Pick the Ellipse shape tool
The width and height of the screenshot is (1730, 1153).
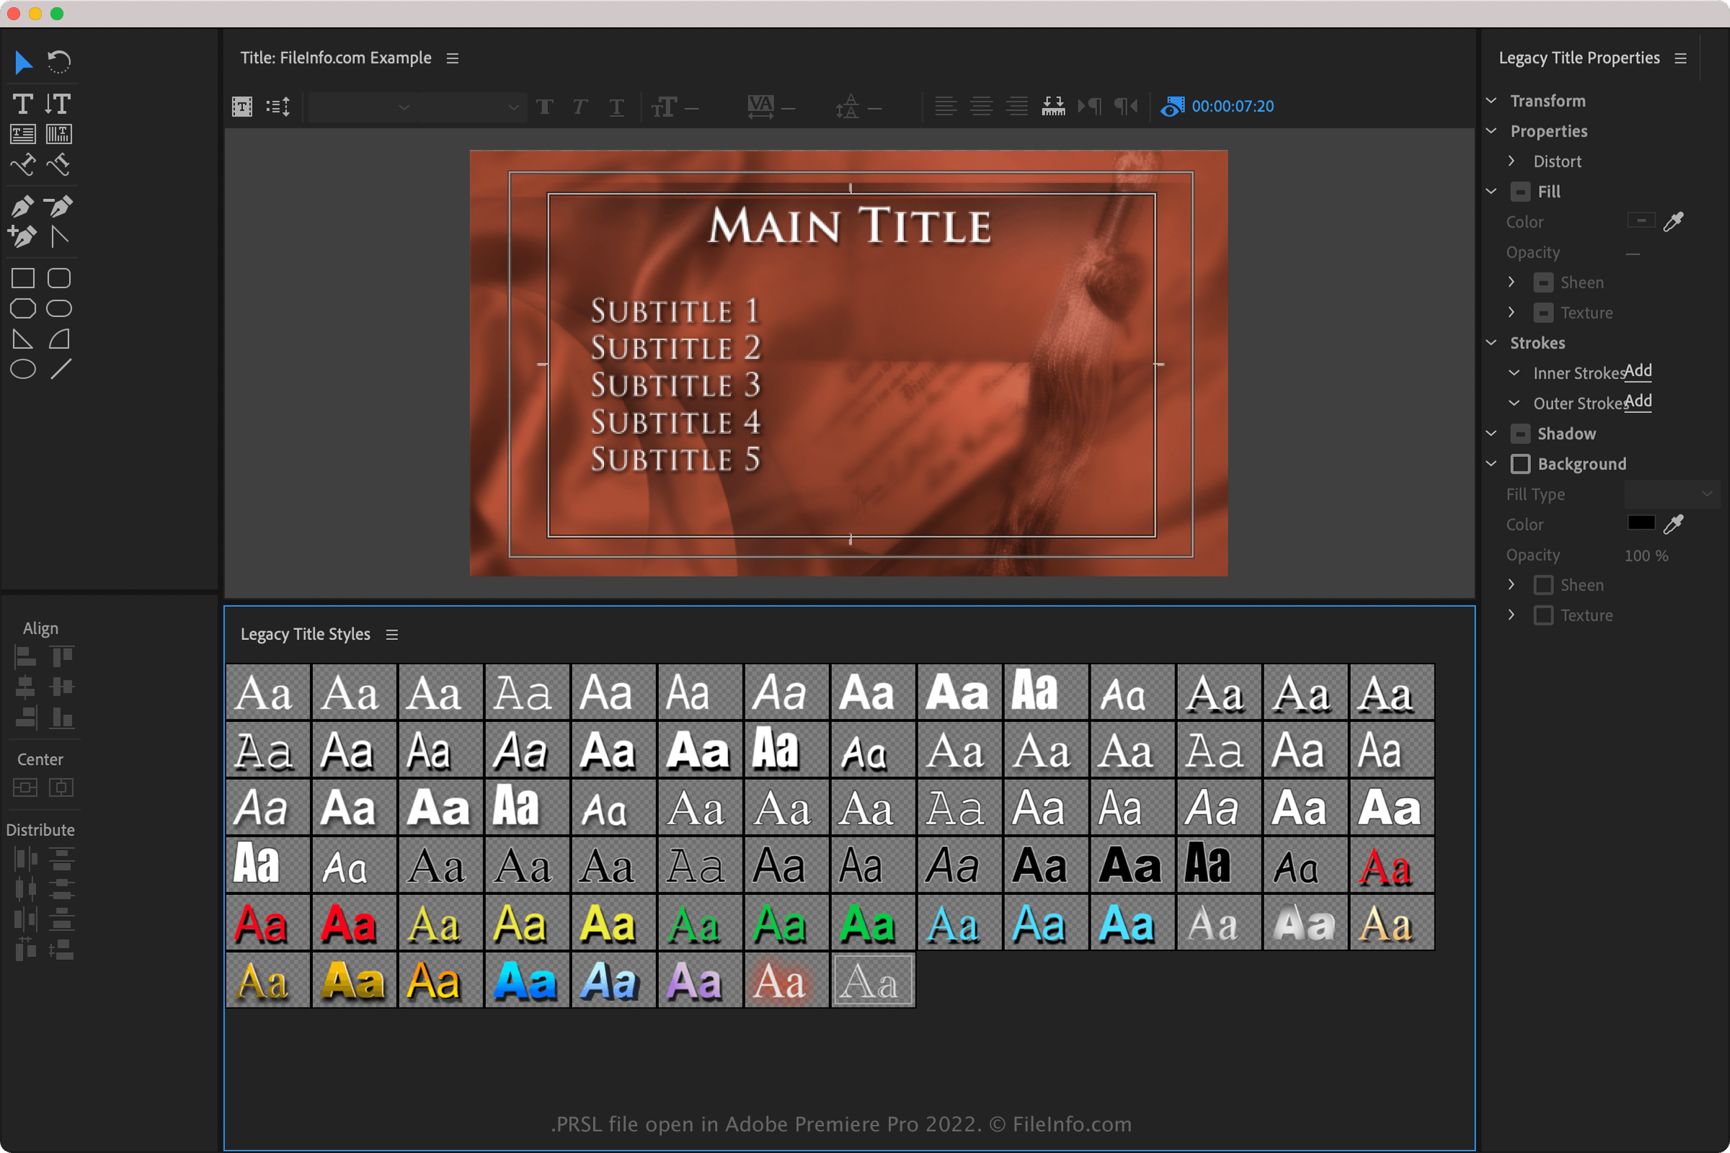pyautogui.click(x=23, y=369)
